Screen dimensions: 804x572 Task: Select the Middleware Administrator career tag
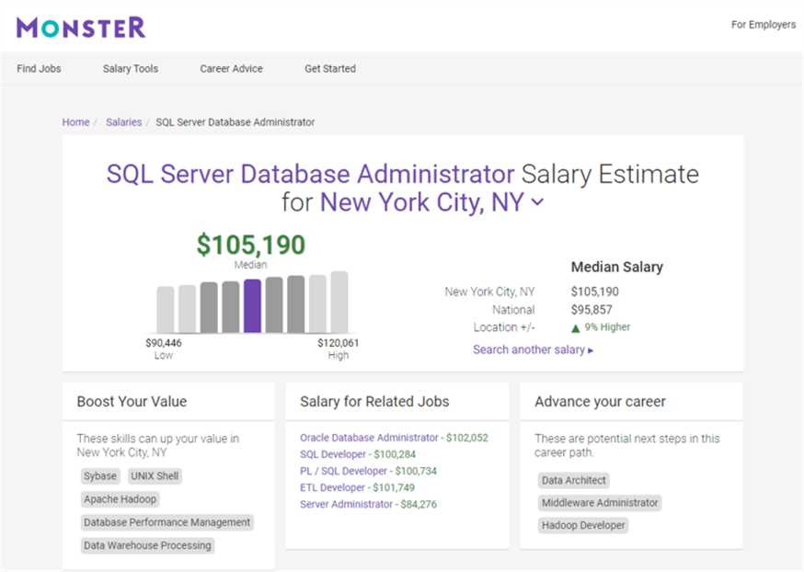coord(600,503)
